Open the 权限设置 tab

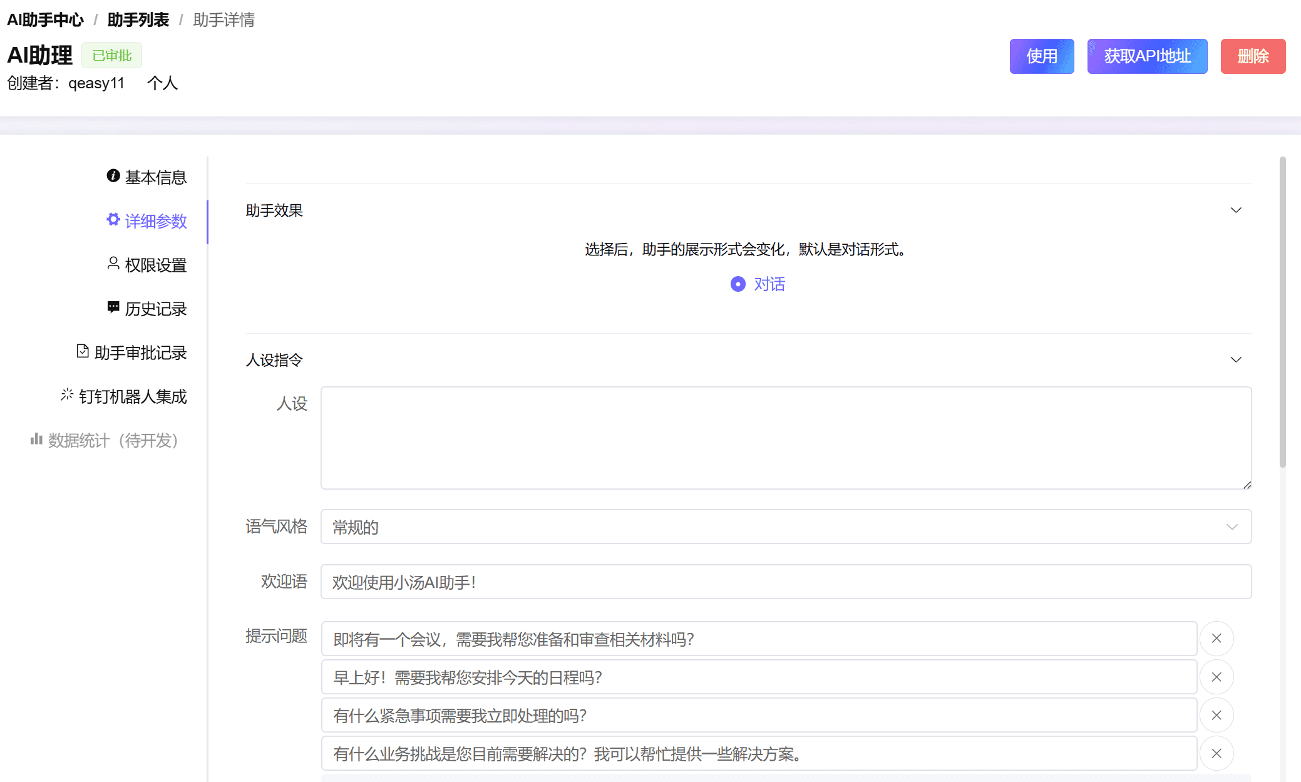point(147,265)
